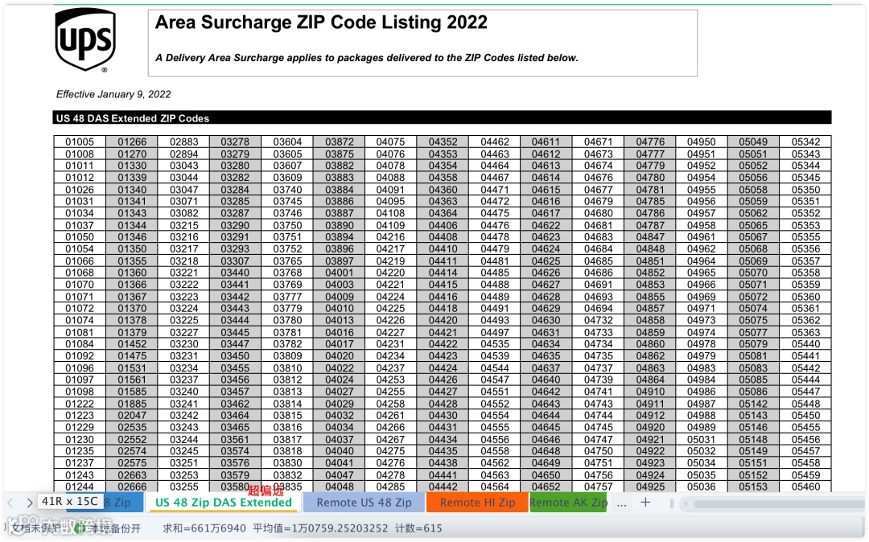Click the sum value in status bar
Image resolution: width=869 pixels, height=542 pixels.
coord(204,528)
